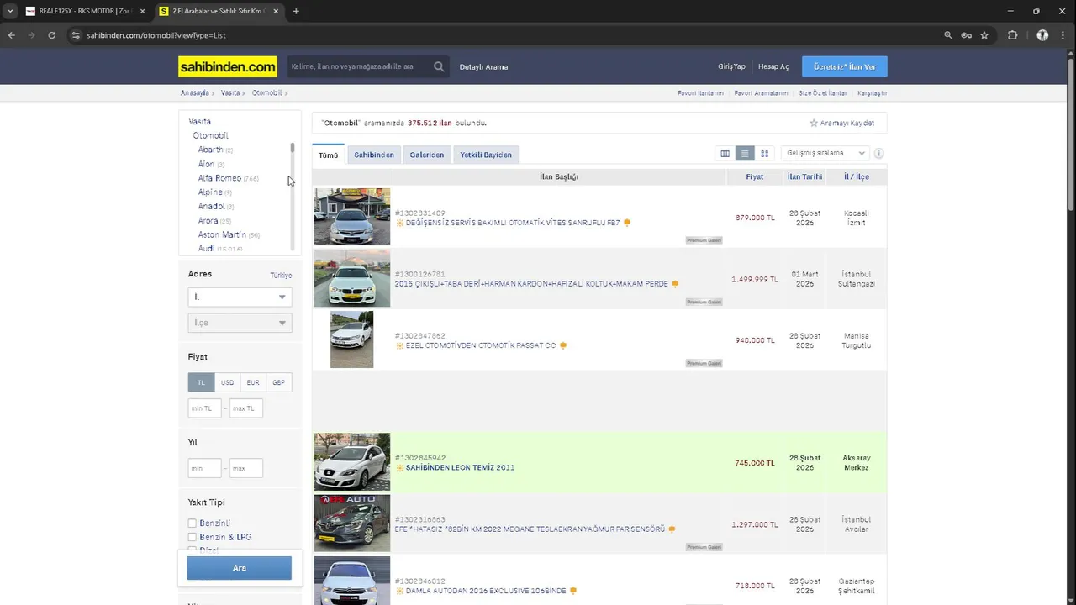Switch to the Tümü tab
Screen dimensions: 1076x605
(328, 155)
